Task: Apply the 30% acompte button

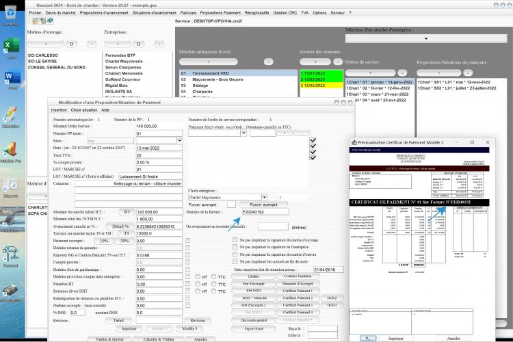Action: point(124,241)
